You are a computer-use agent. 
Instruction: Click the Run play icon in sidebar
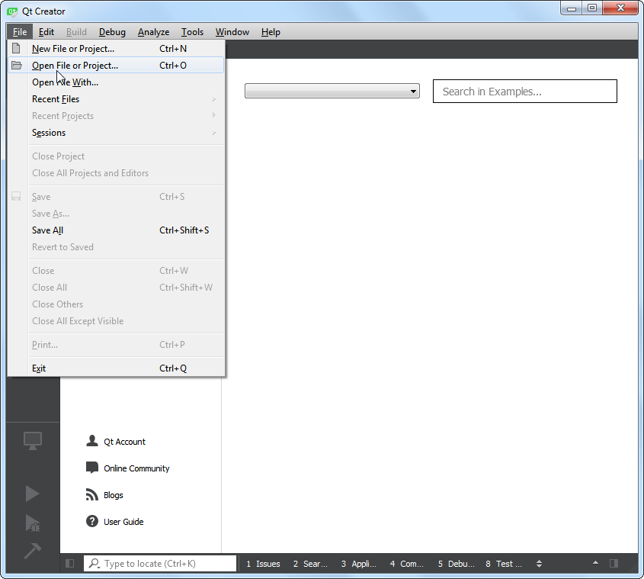[32, 494]
